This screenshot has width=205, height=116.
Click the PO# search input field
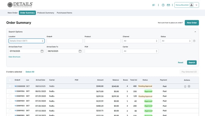point(102,51)
